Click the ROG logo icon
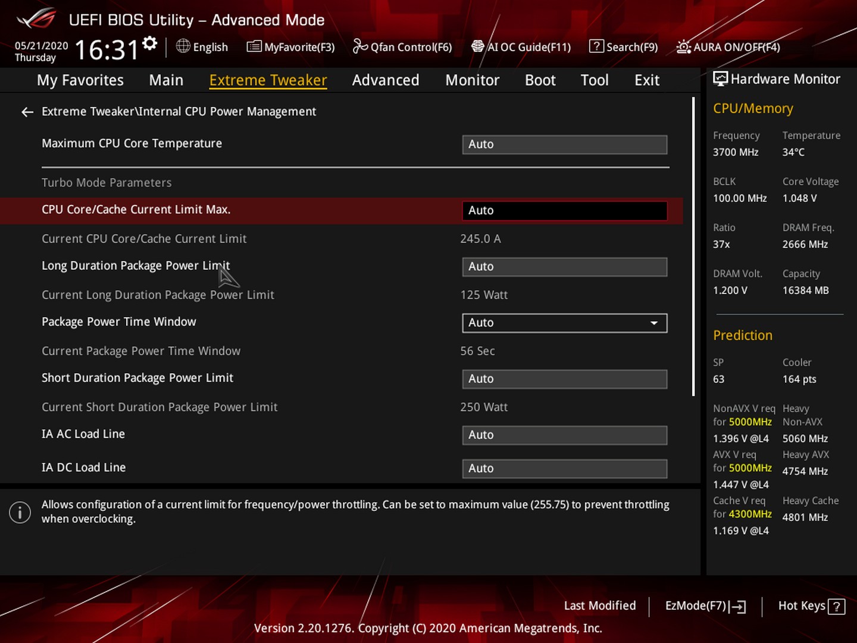The height and width of the screenshot is (643, 857). 36,19
